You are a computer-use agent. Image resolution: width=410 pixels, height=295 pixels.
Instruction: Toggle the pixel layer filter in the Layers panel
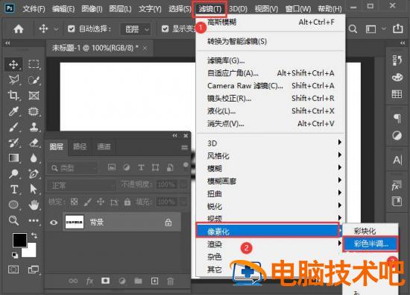[112, 167]
